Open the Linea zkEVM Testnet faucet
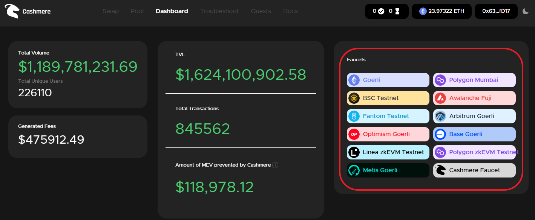This screenshot has width=535, height=220. pyautogui.click(x=388, y=152)
